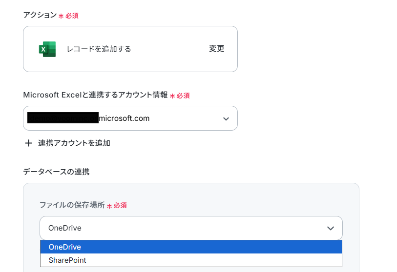The width and height of the screenshot is (397, 272).
Task: Click the plus icon for adding account
Action: 28,143
